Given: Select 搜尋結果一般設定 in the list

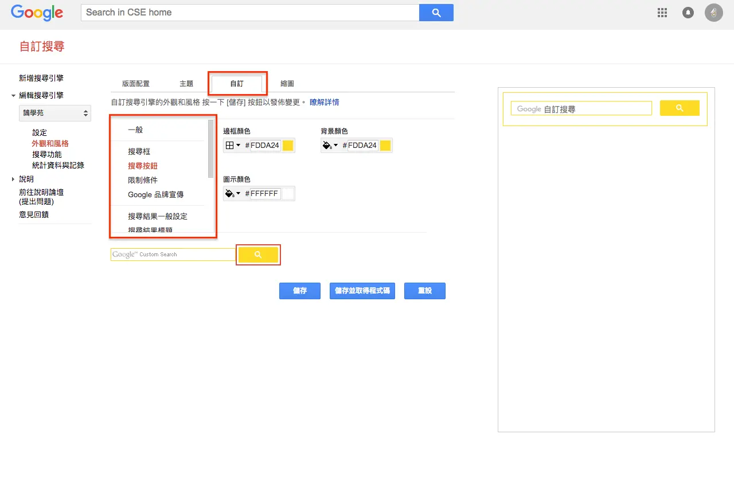Looking at the screenshot, I should point(158,216).
